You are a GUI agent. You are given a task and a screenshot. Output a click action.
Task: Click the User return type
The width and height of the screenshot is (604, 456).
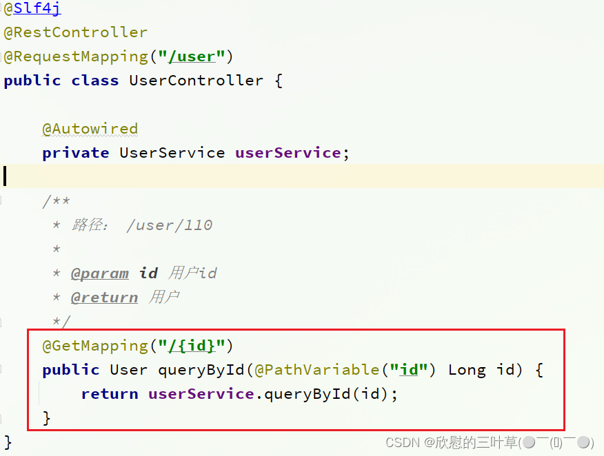(x=129, y=369)
